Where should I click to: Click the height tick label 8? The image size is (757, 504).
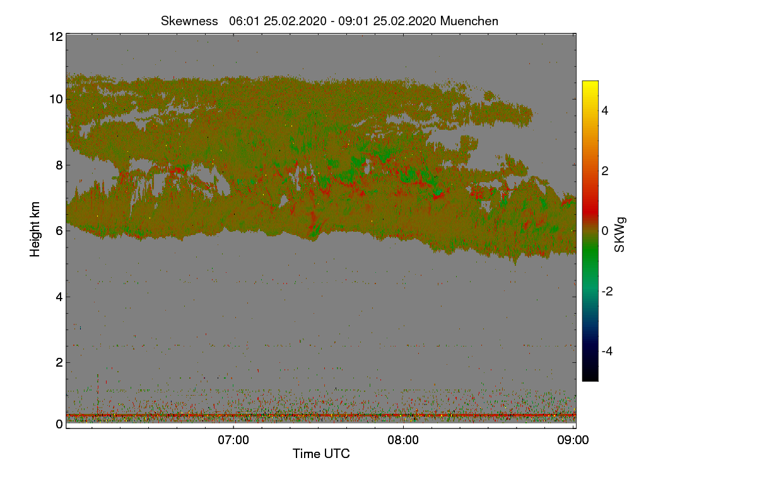click(59, 165)
